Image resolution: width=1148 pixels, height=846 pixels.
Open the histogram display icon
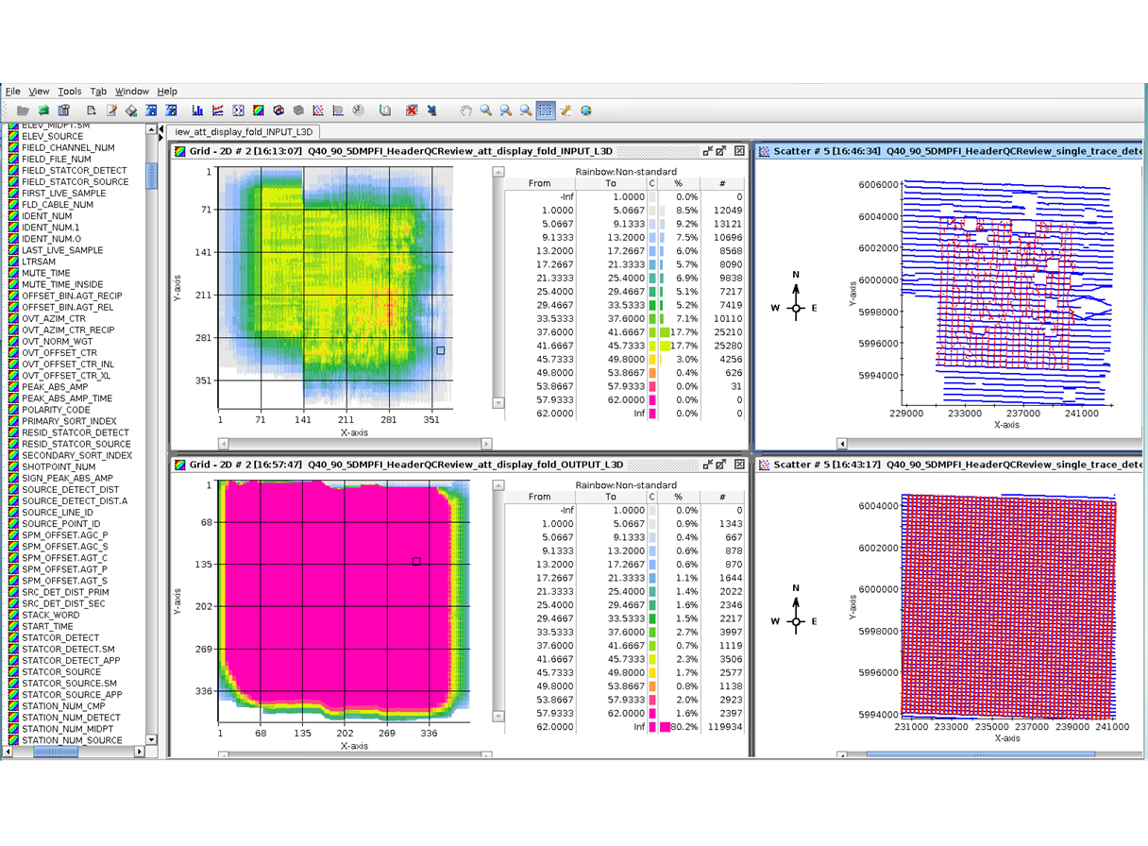click(x=197, y=110)
